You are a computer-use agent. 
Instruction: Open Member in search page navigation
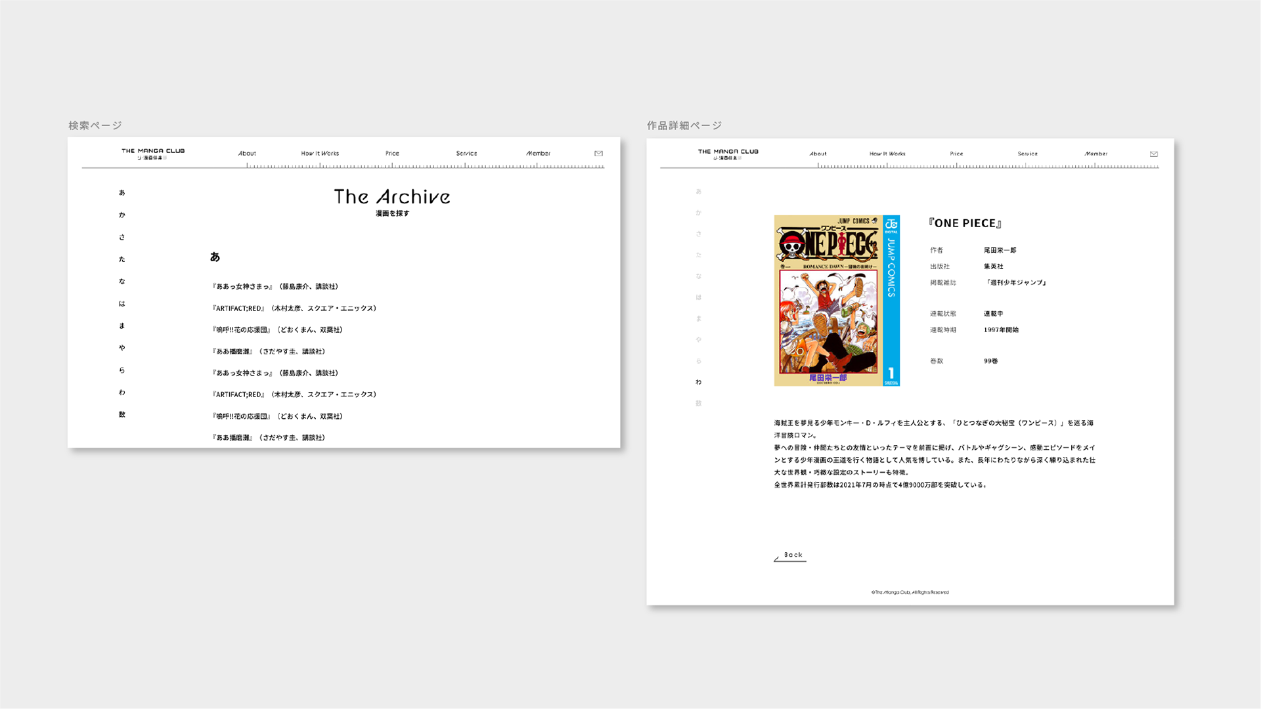pyautogui.click(x=538, y=154)
